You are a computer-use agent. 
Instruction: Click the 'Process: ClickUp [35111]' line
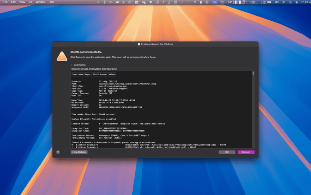[94, 81]
